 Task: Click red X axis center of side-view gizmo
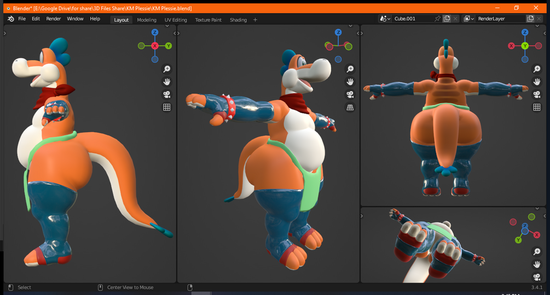[155, 46]
